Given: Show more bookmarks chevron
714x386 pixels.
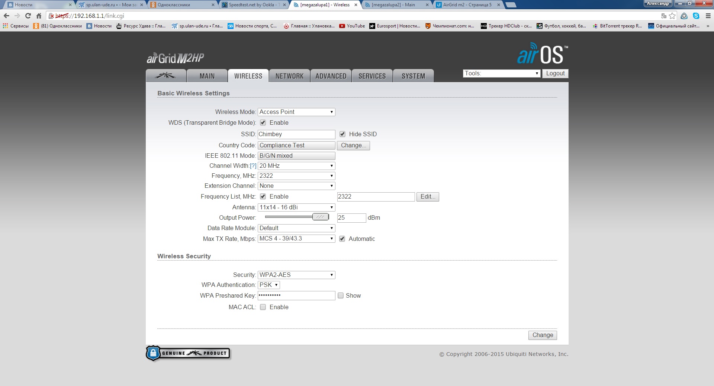Looking at the screenshot, I should click(x=708, y=26).
